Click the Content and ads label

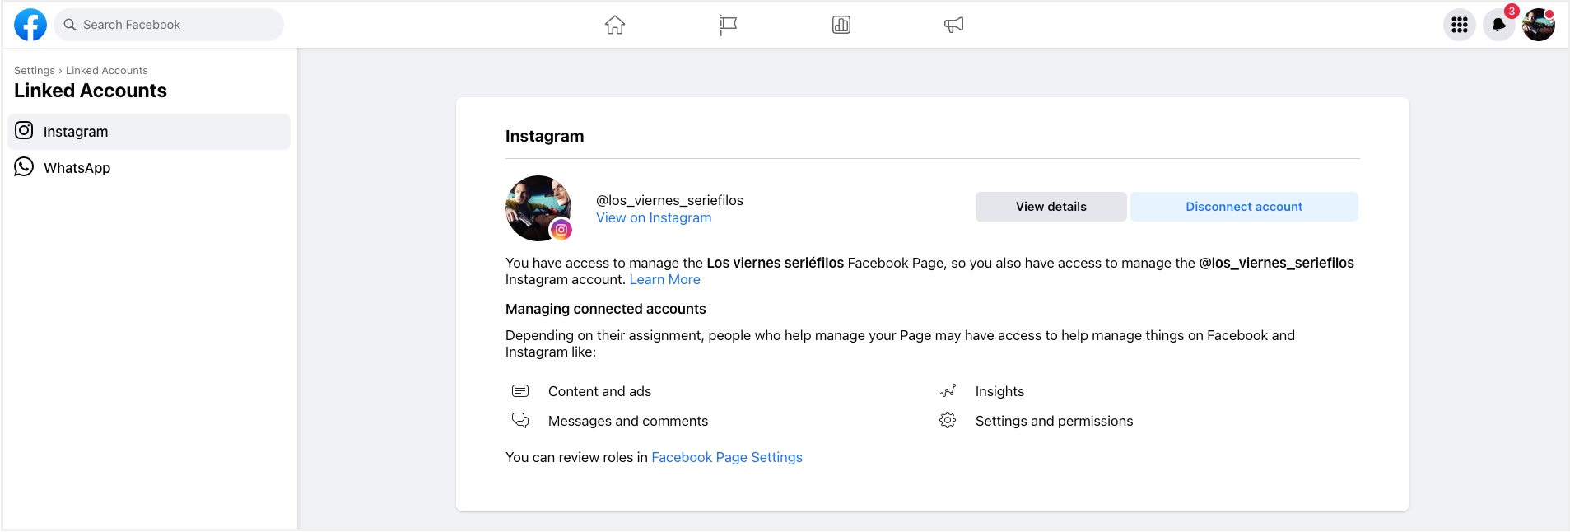coord(599,391)
